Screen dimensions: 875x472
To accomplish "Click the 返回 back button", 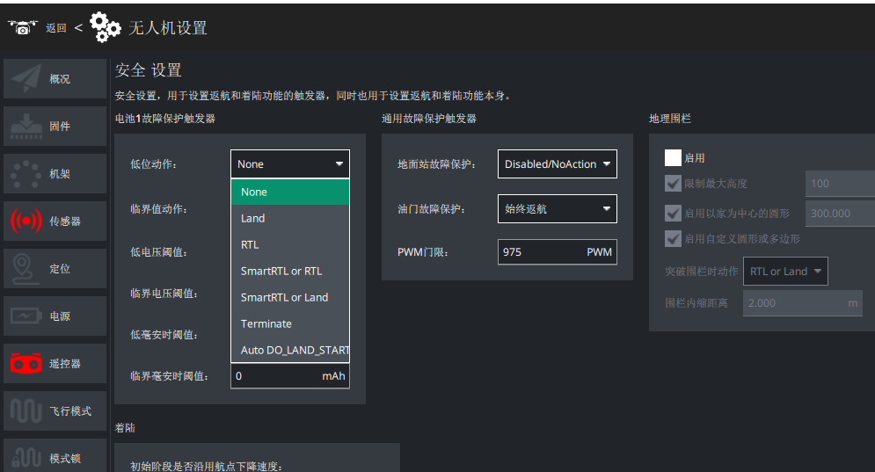I will pyautogui.click(x=55, y=28).
